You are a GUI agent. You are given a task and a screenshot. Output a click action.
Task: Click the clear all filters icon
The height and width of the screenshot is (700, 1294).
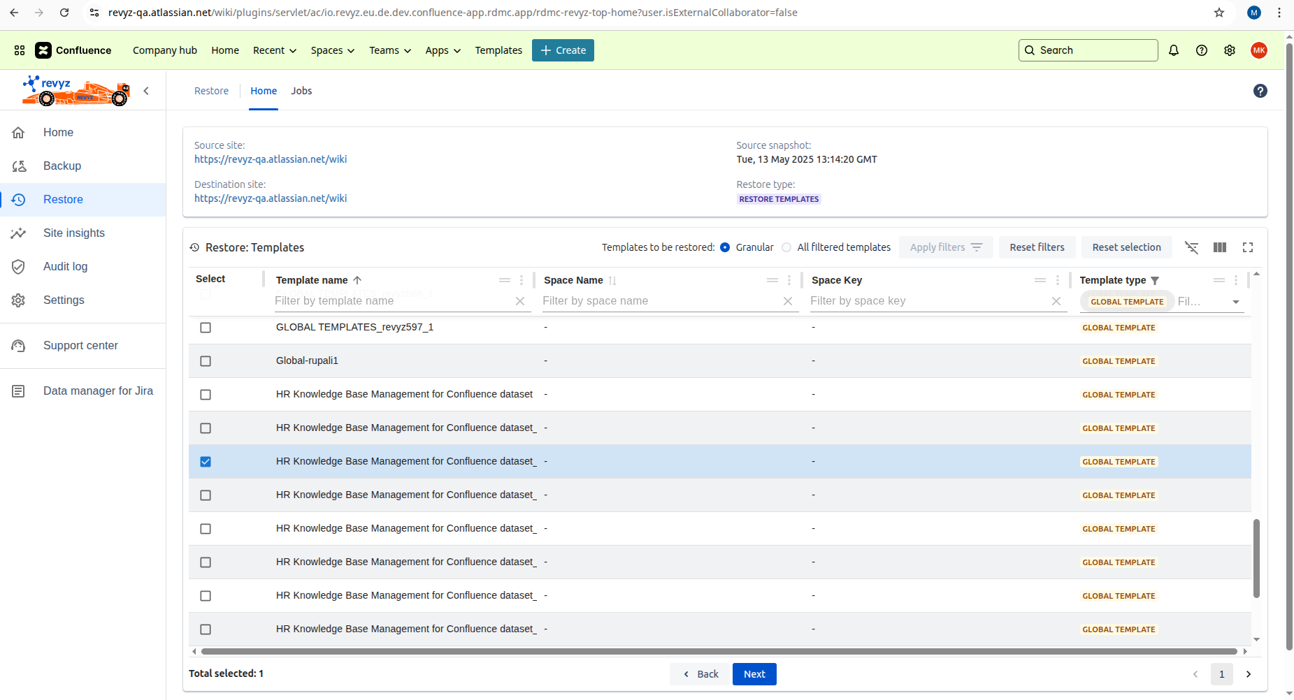[x=1192, y=247]
